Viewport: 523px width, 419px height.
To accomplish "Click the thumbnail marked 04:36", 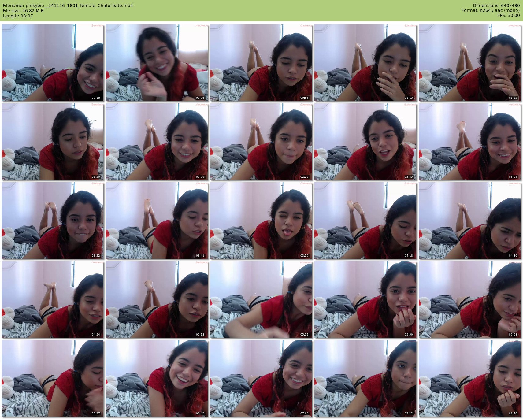I will coord(470,221).
